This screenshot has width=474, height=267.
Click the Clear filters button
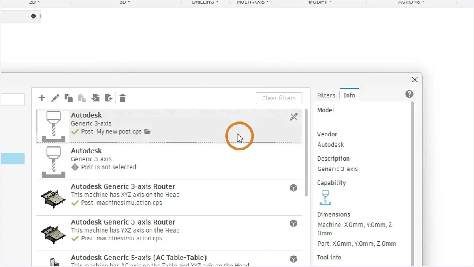pyautogui.click(x=279, y=98)
